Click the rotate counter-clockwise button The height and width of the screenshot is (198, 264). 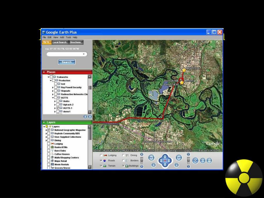(x=151, y=158)
